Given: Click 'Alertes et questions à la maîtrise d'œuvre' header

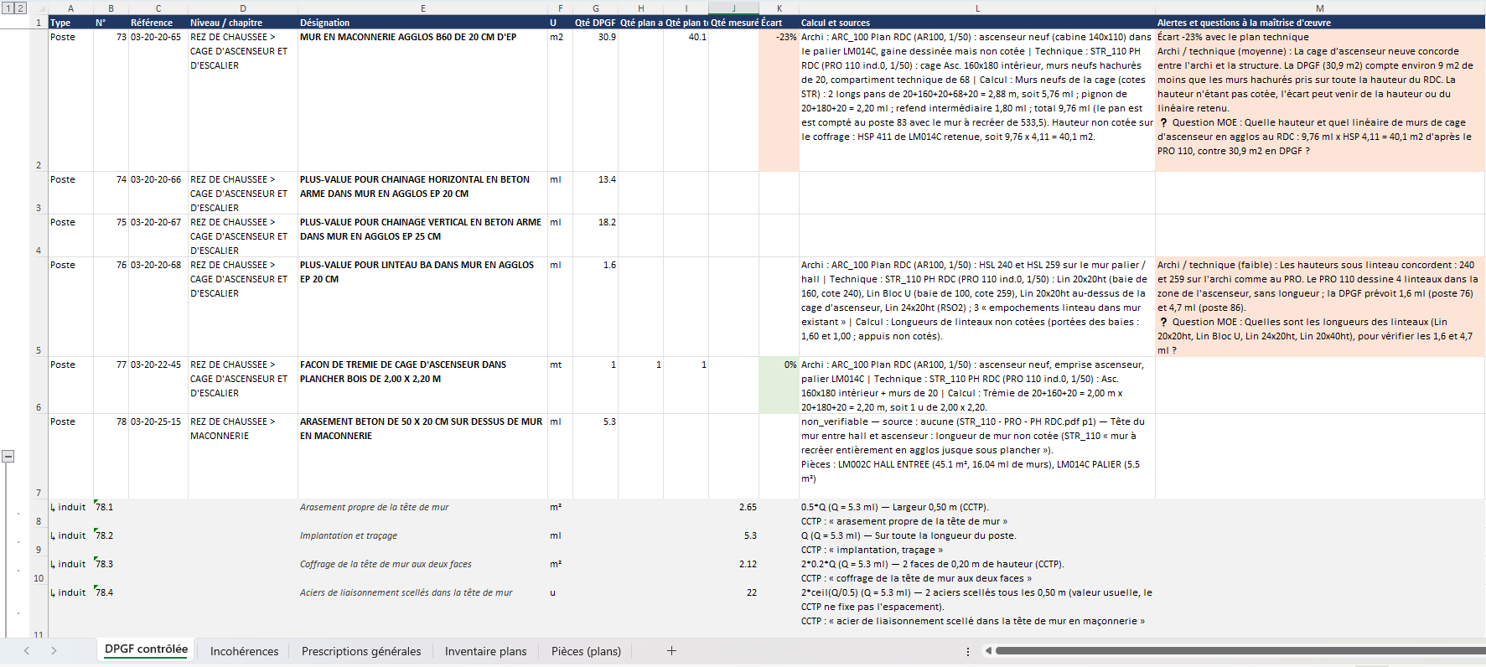Looking at the screenshot, I should click(1320, 23).
